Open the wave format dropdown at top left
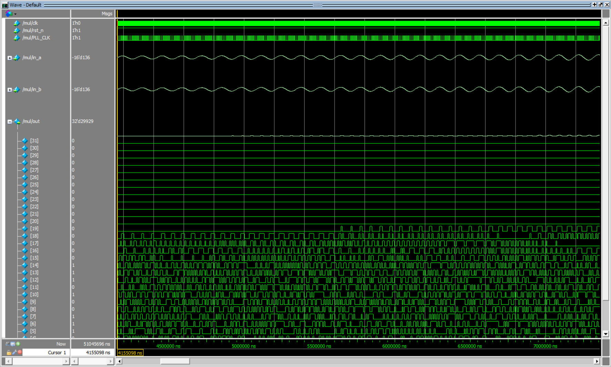Viewport: 611px width, 367px height. coord(11,14)
